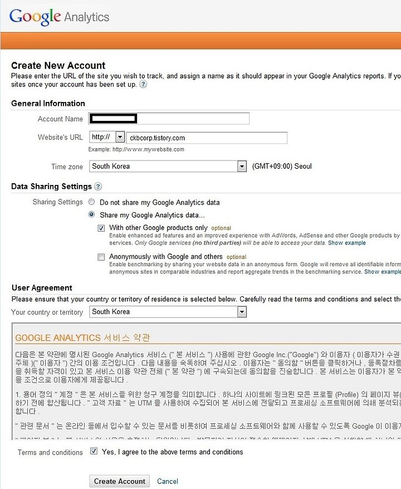Click Show example link for Google products sharing
Screen dimensions: 401x489
point(347,243)
